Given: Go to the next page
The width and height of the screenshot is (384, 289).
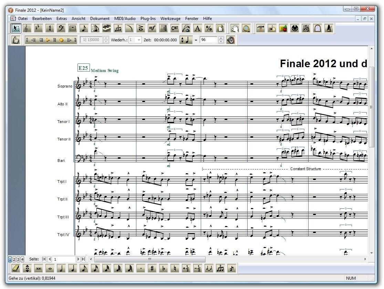Looking at the screenshot, I should click(78, 259).
